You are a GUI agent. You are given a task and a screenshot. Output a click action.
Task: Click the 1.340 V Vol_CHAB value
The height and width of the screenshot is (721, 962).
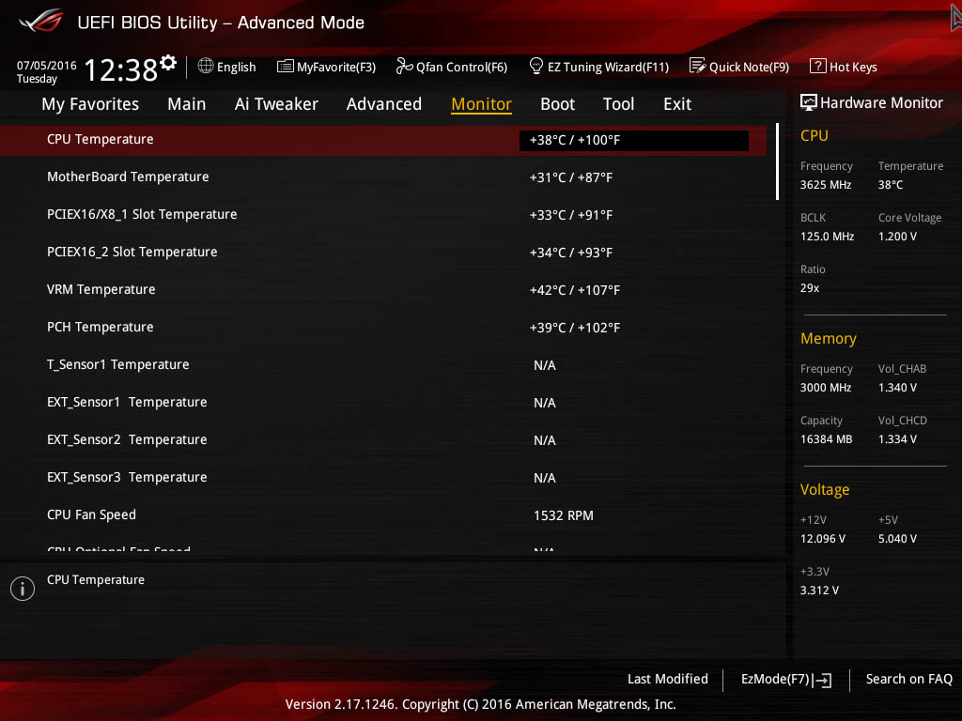coord(897,388)
